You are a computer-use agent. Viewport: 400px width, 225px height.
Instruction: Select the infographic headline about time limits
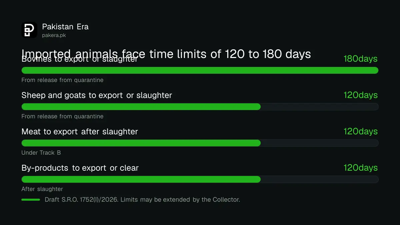166,54
